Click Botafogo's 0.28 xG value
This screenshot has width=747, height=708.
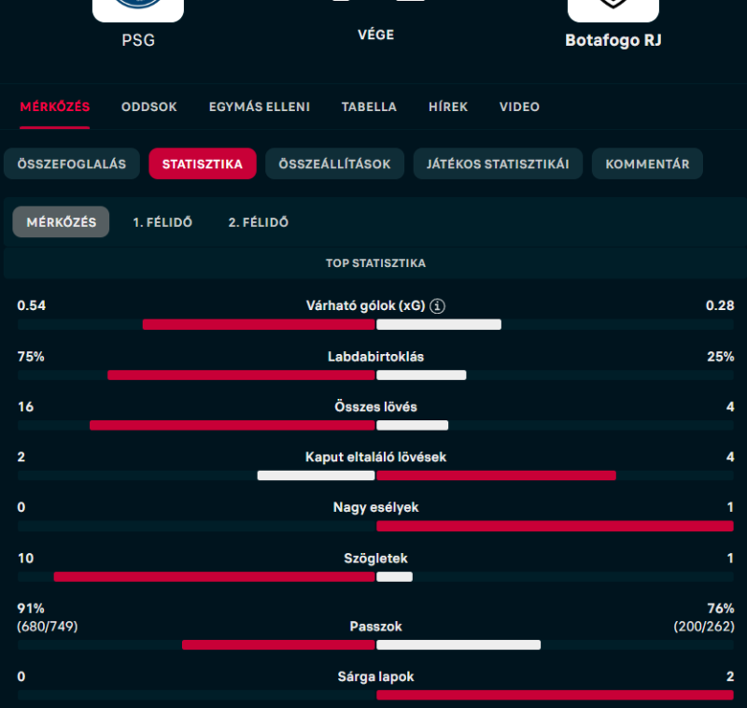(720, 305)
